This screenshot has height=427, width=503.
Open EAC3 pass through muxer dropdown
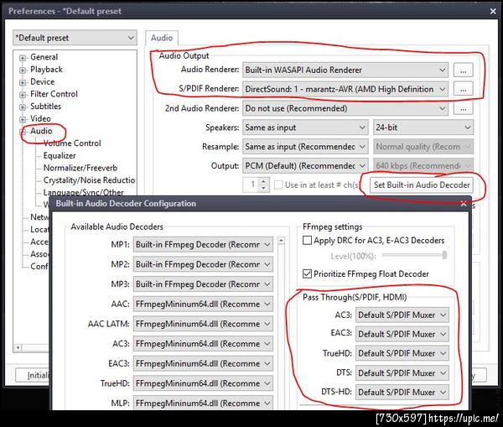click(402, 334)
